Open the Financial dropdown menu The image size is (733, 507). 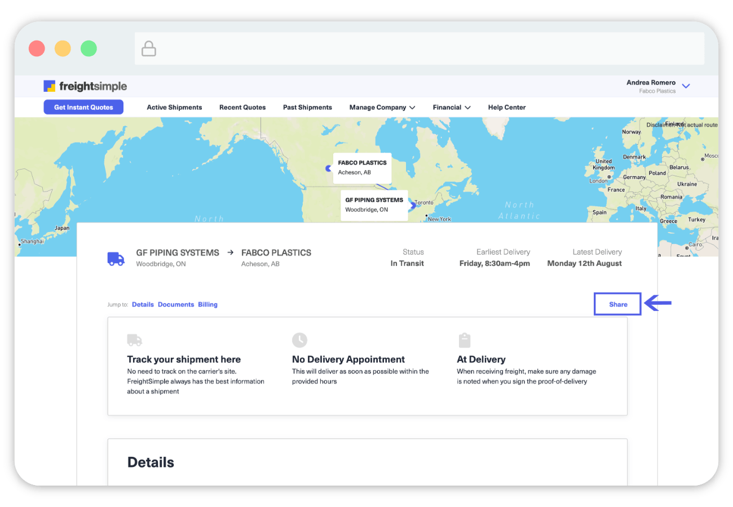click(x=452, y=108)
